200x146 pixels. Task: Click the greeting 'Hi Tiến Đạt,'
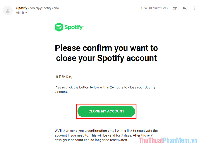[x=63, y=77]
